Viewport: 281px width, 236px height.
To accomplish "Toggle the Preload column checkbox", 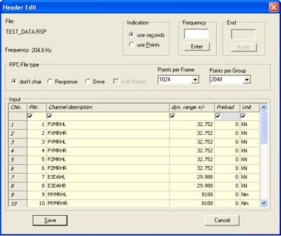I will 218,116.
